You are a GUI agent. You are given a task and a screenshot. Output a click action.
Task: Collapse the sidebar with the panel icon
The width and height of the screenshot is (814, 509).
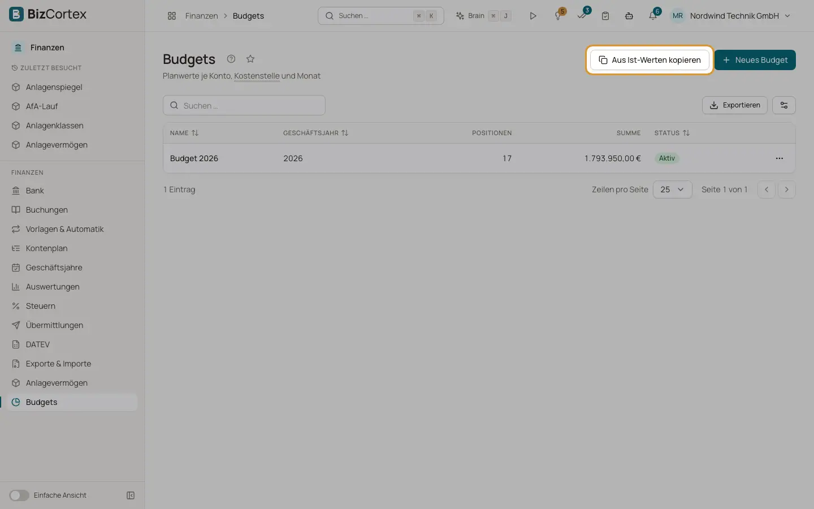click(x=131, y=495)
